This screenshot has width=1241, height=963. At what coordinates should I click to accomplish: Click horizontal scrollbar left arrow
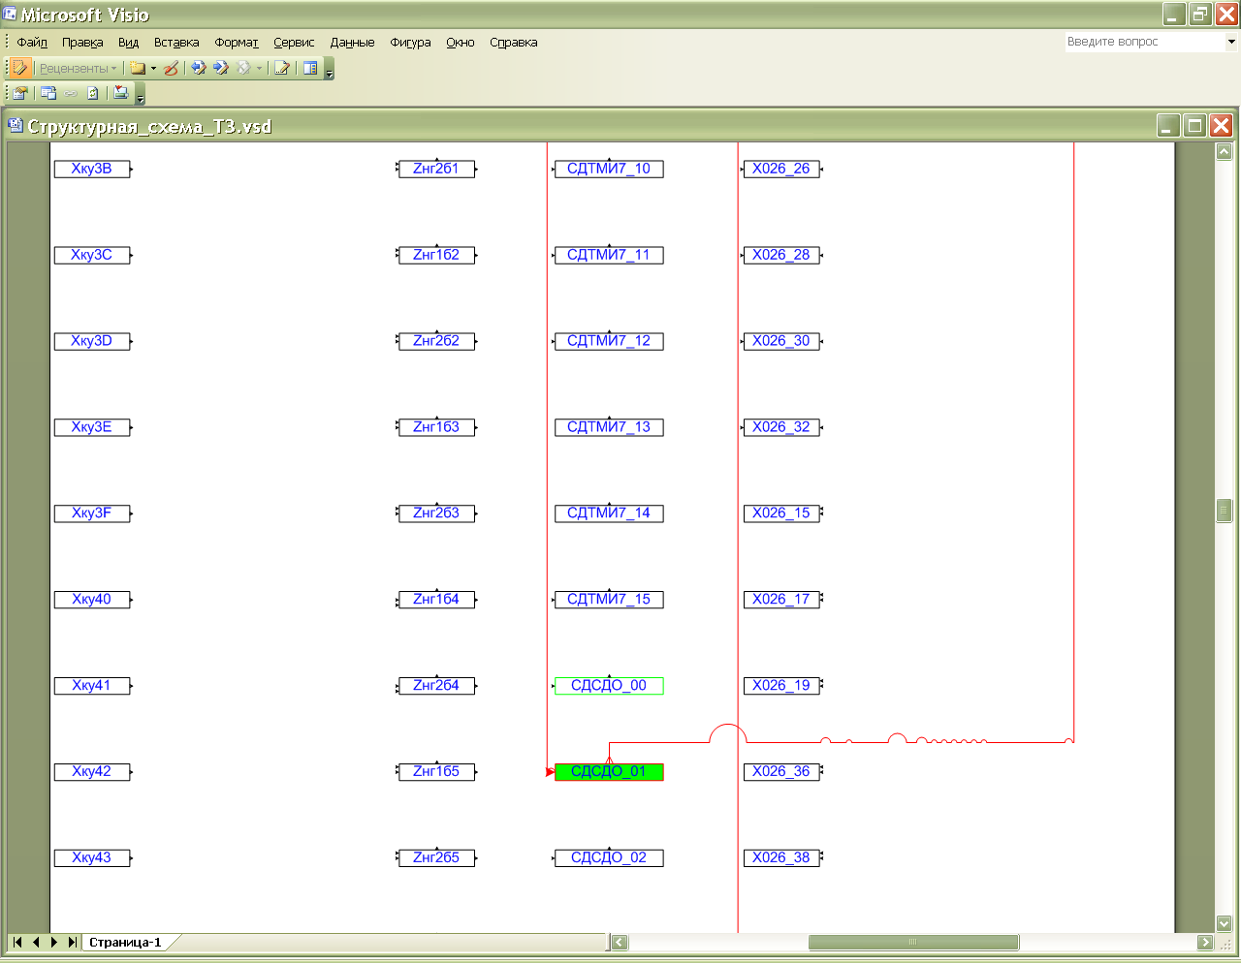coord(620,942)
